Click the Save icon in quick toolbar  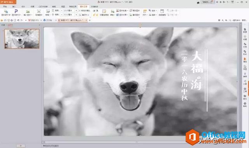pos(5,20)
